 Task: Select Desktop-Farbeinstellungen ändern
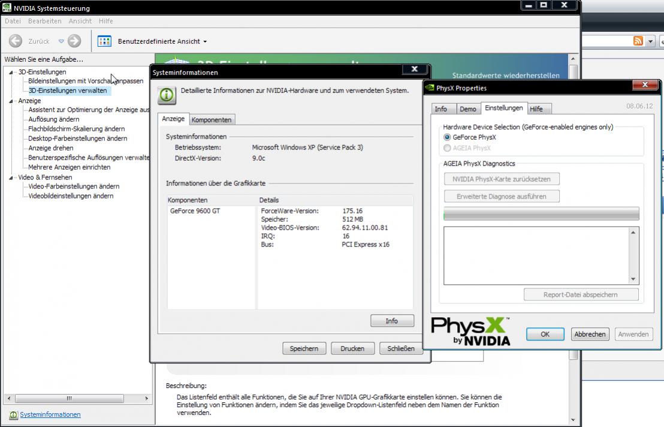(77, 139)
